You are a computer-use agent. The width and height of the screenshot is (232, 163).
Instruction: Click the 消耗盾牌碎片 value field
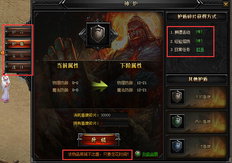[x=114, y=115]
